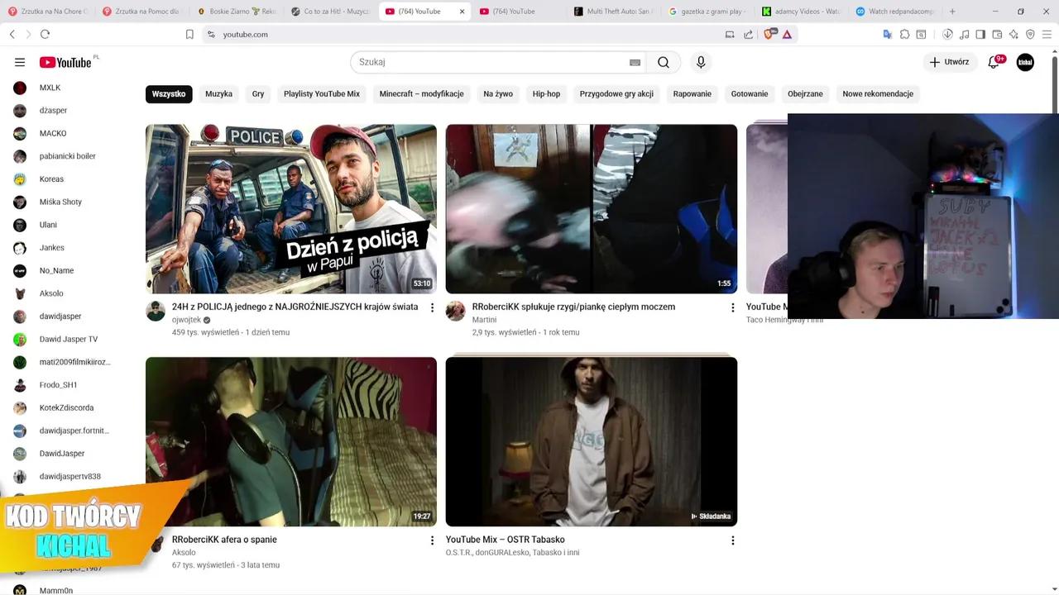Select the Rapowanie filter chip

692,94
